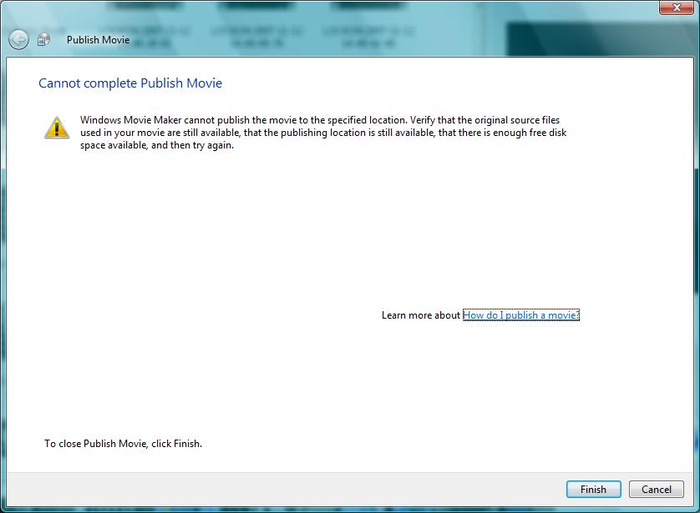700x513 pixels.
Task: Open the 'How do I publish a movie?' link
Action: point(521,315)
